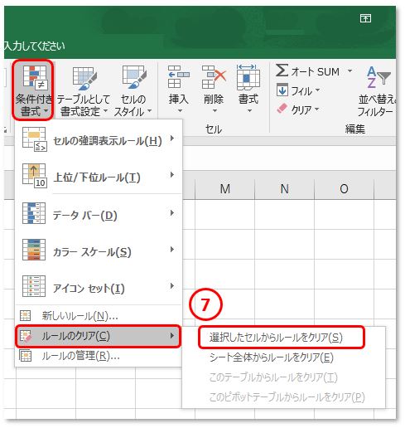Choose セルの強調表示ルール(H) menu entry

(x=99, y=139)
